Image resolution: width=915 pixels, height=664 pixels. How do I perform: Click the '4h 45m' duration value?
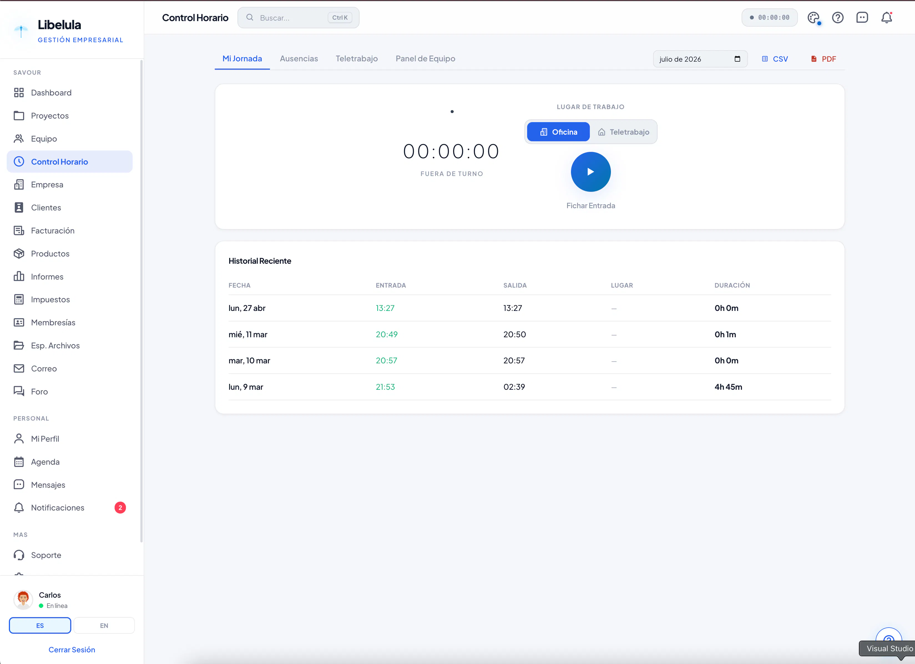tap(728, 387)
